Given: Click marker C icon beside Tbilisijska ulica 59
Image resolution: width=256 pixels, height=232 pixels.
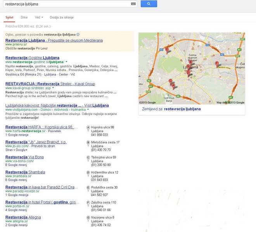Looking at the screenshot, I should coord(88,159).
